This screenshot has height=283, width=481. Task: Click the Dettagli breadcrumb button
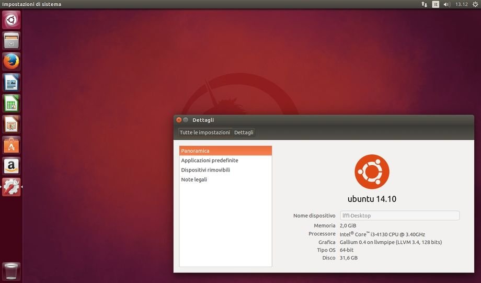pyautogui.click(x=244, y=132)
